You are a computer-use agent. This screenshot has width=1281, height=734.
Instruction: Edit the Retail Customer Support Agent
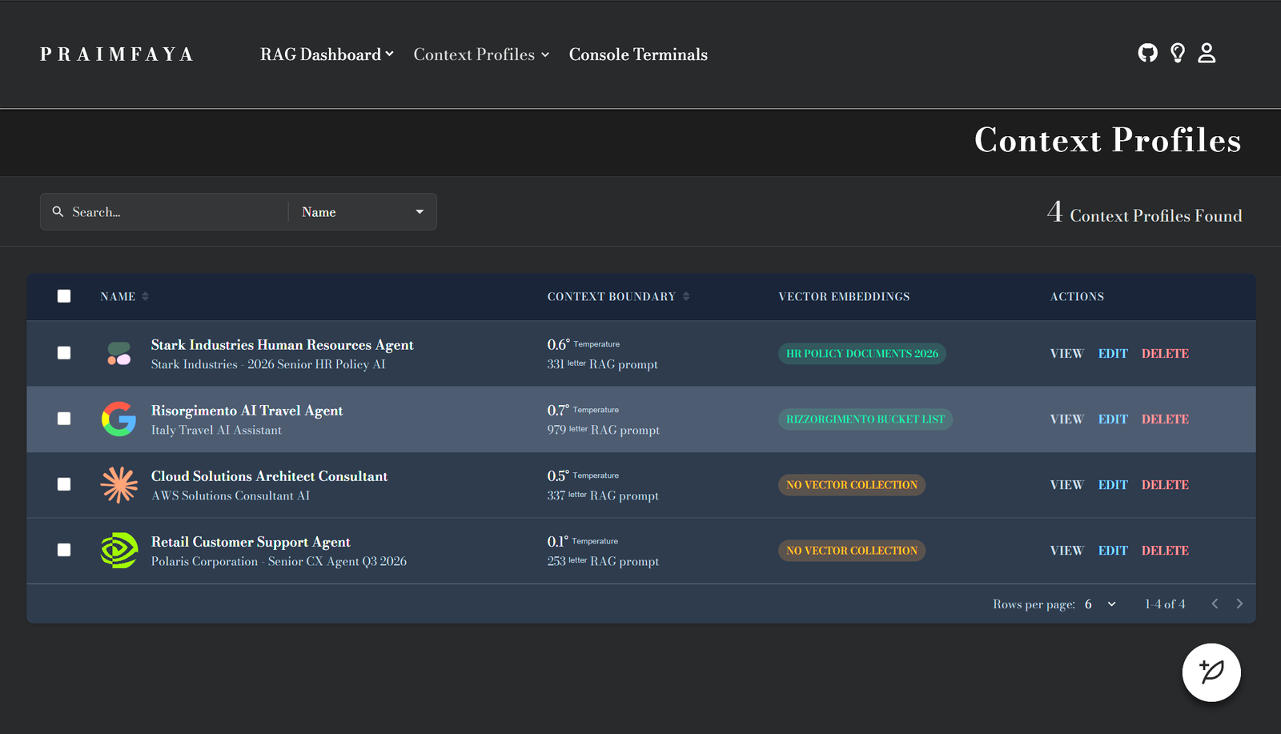tap(1113, 551)
